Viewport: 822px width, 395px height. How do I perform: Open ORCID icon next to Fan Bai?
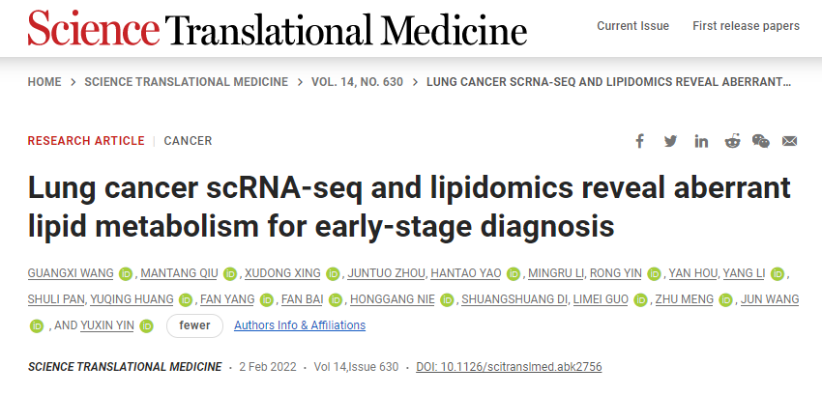[335, 300]
